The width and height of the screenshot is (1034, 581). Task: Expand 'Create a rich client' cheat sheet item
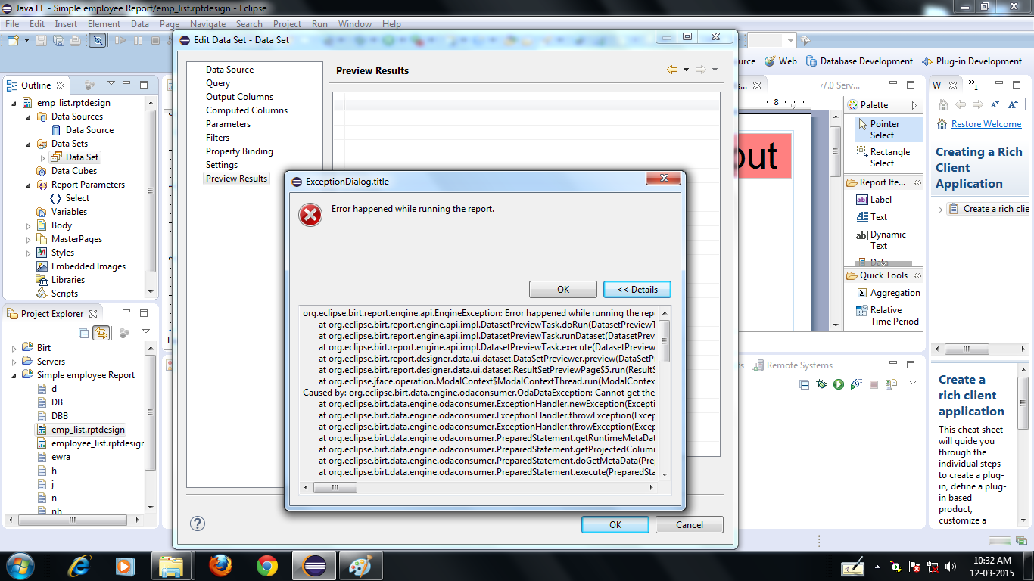(940, 209)
